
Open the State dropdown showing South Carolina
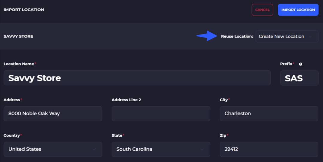(161, 149)
